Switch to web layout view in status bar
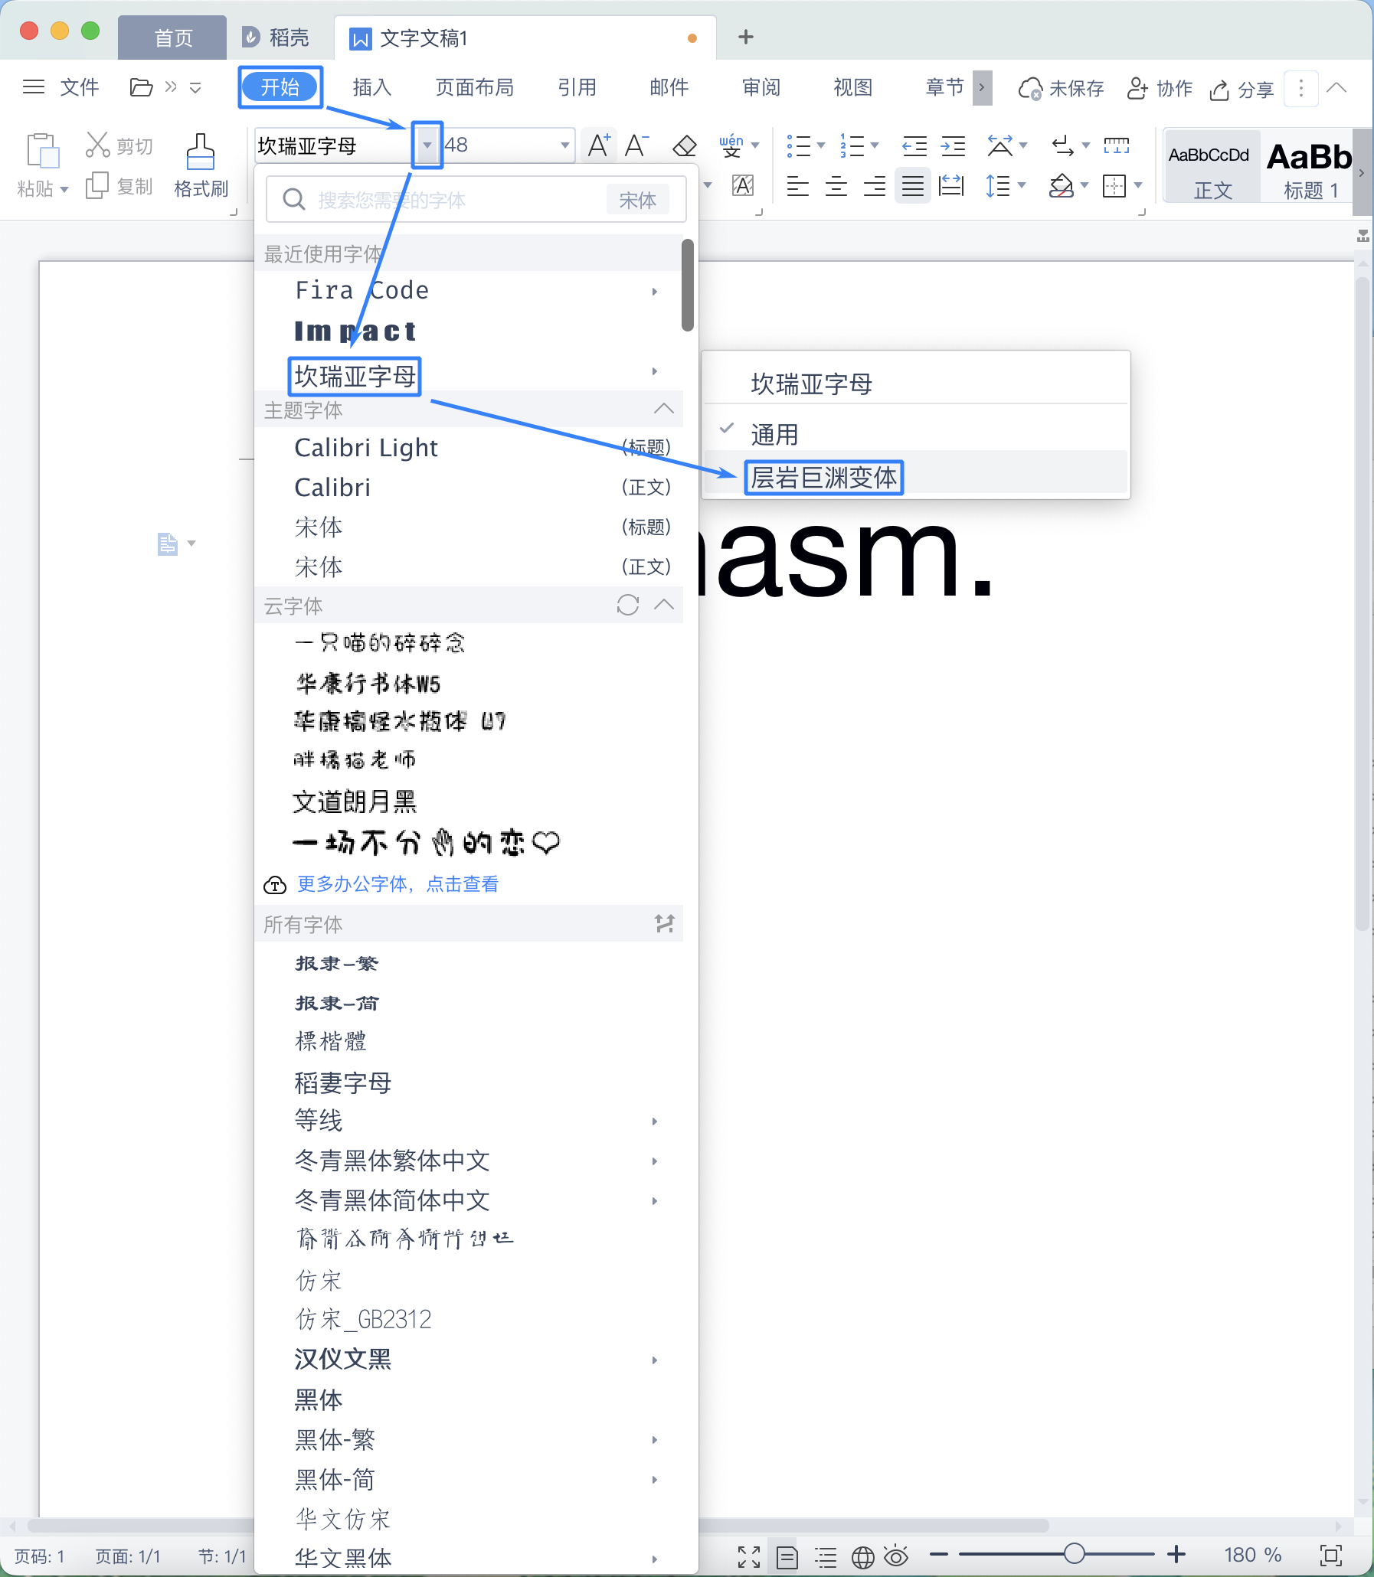The image size is (1374, 1577). coord(863,1556)
